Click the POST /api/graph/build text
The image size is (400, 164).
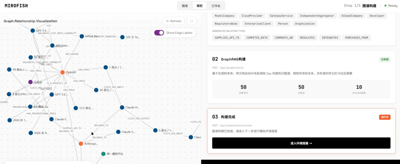pyautogui.click(x=228, y=68)
